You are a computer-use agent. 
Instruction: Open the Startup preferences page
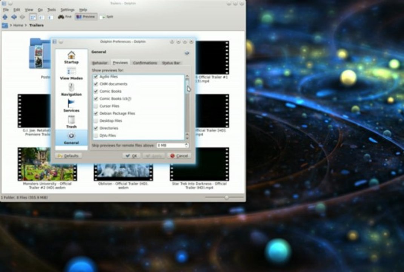click(x=71, y=57)
